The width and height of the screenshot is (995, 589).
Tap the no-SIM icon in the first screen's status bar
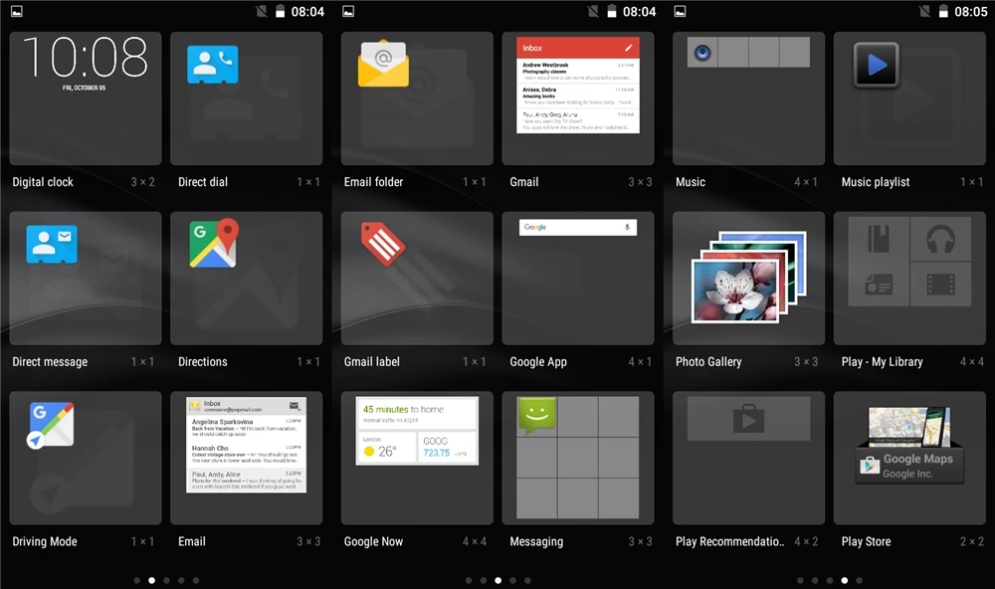[x=262, y=11]
